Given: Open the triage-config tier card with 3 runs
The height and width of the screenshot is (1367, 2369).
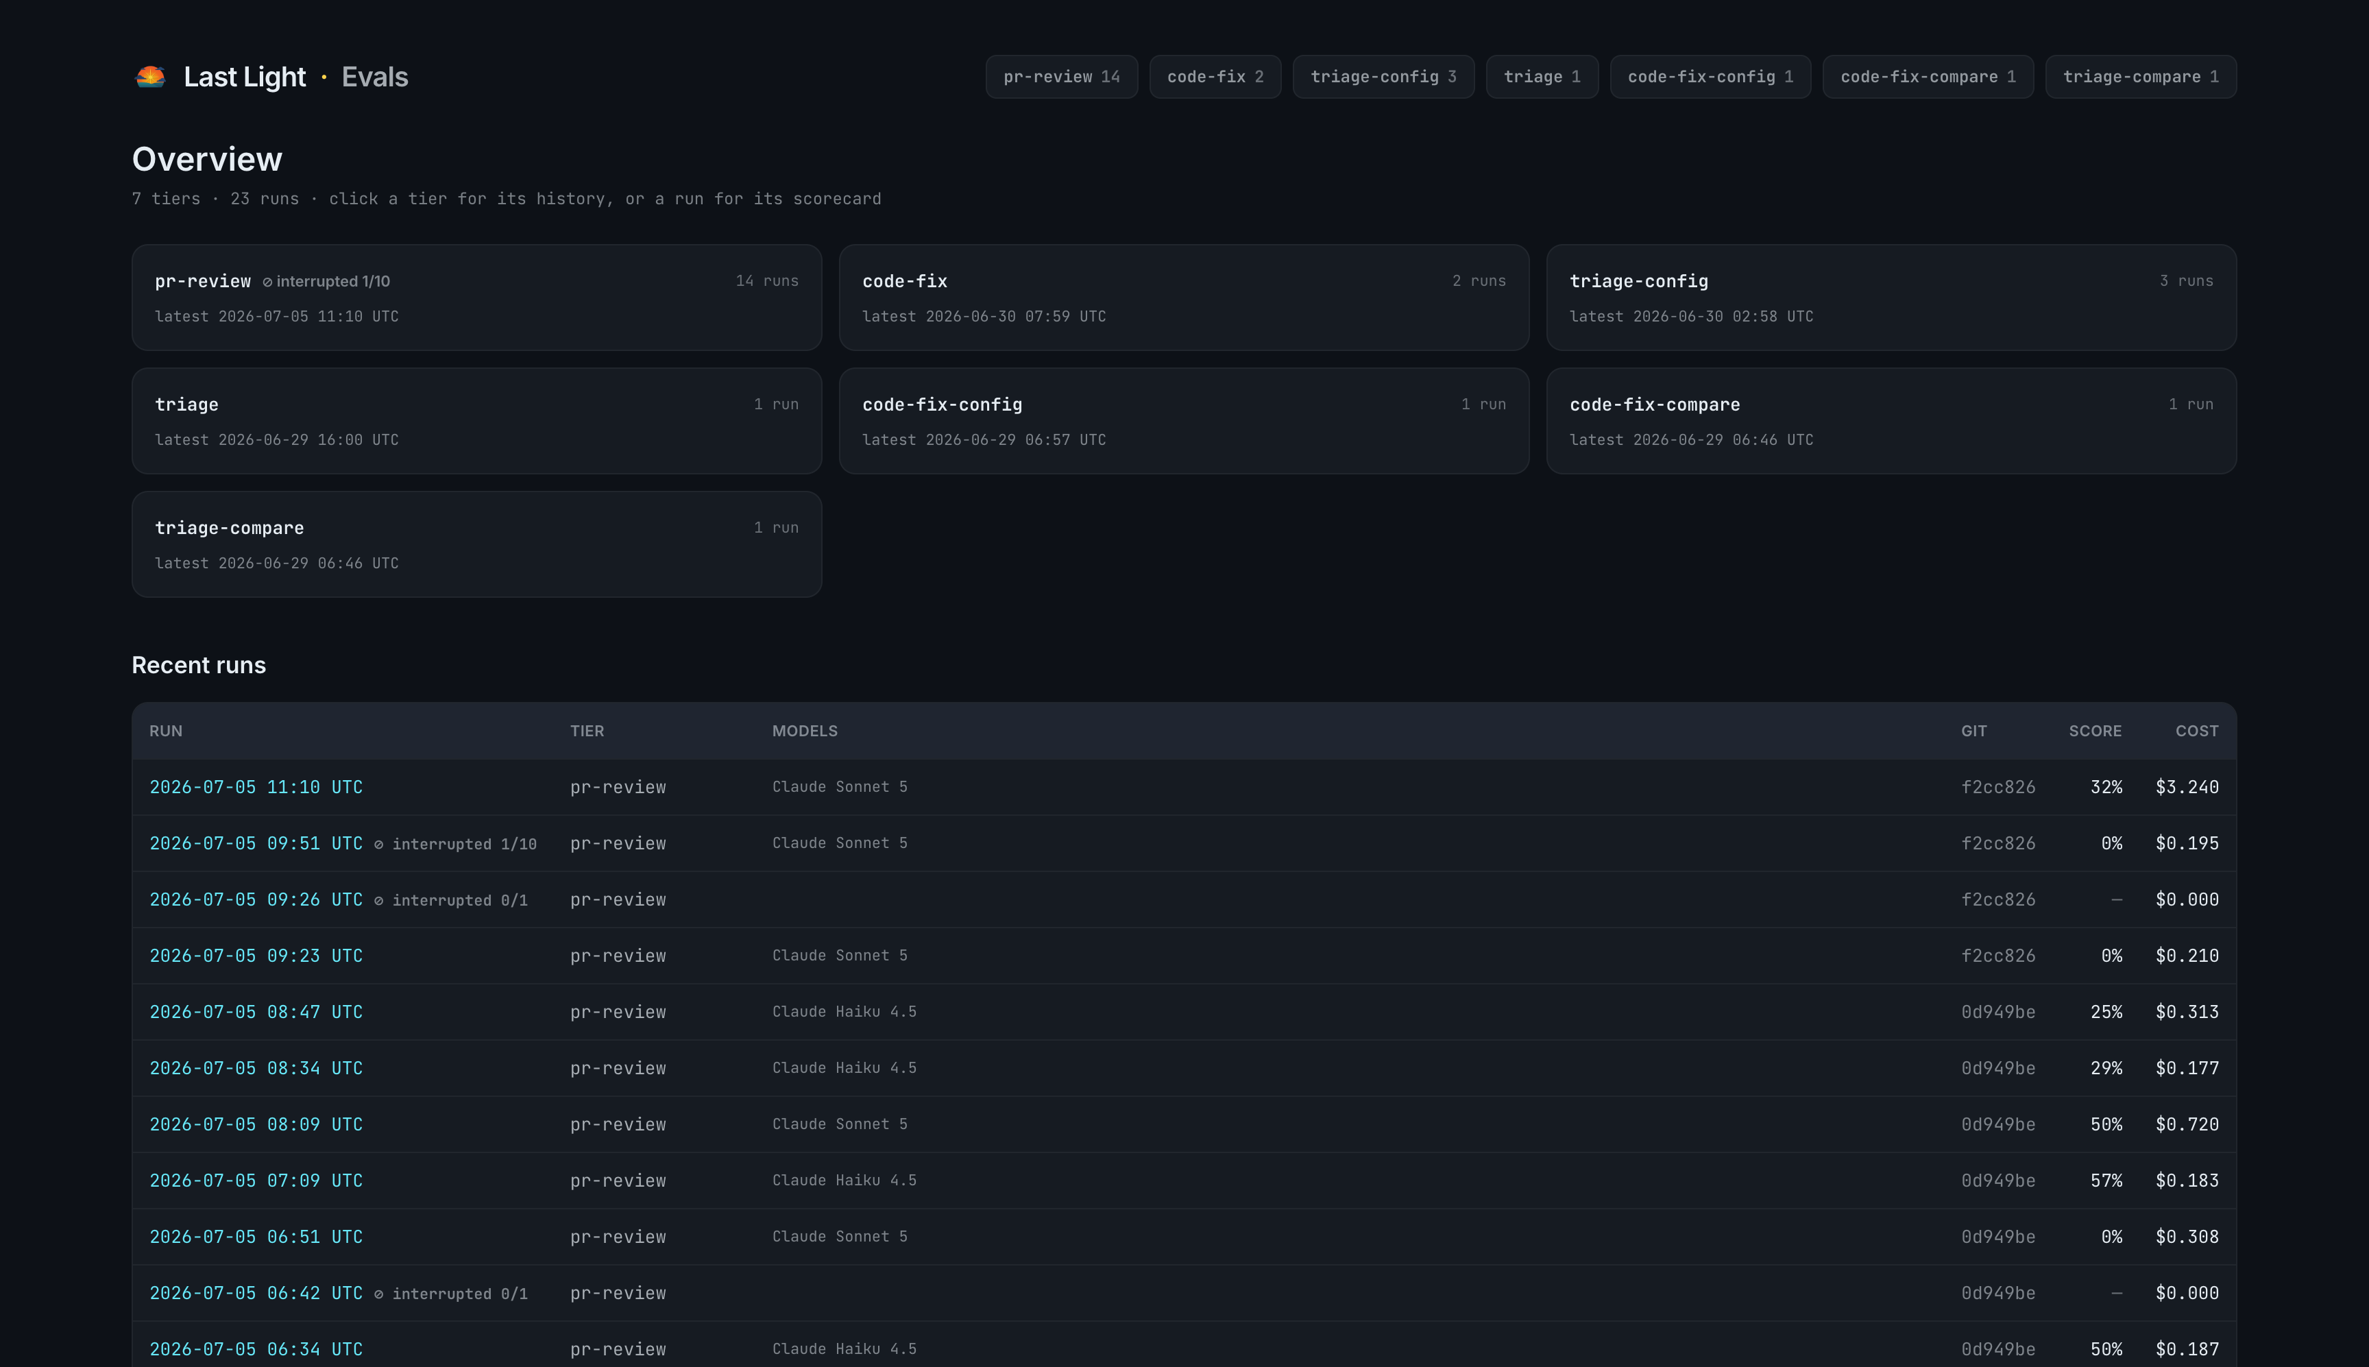Looking at the screenshot, I should [x=1891, y=298].
